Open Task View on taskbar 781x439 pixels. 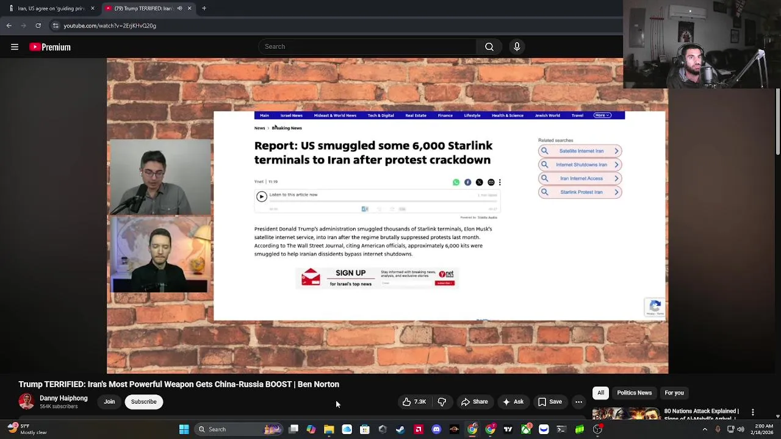293,429
